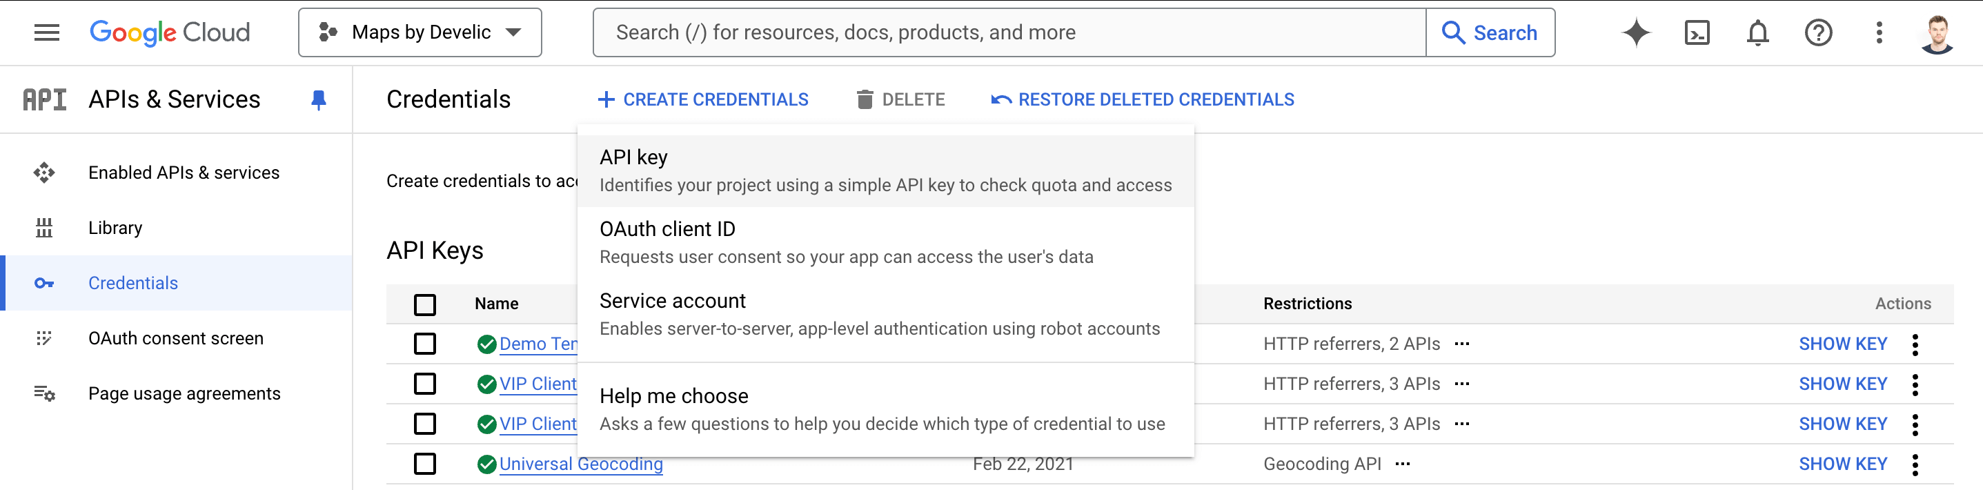Choose Service account option
Screen dimensions: 1983x490
pos(885,314)
